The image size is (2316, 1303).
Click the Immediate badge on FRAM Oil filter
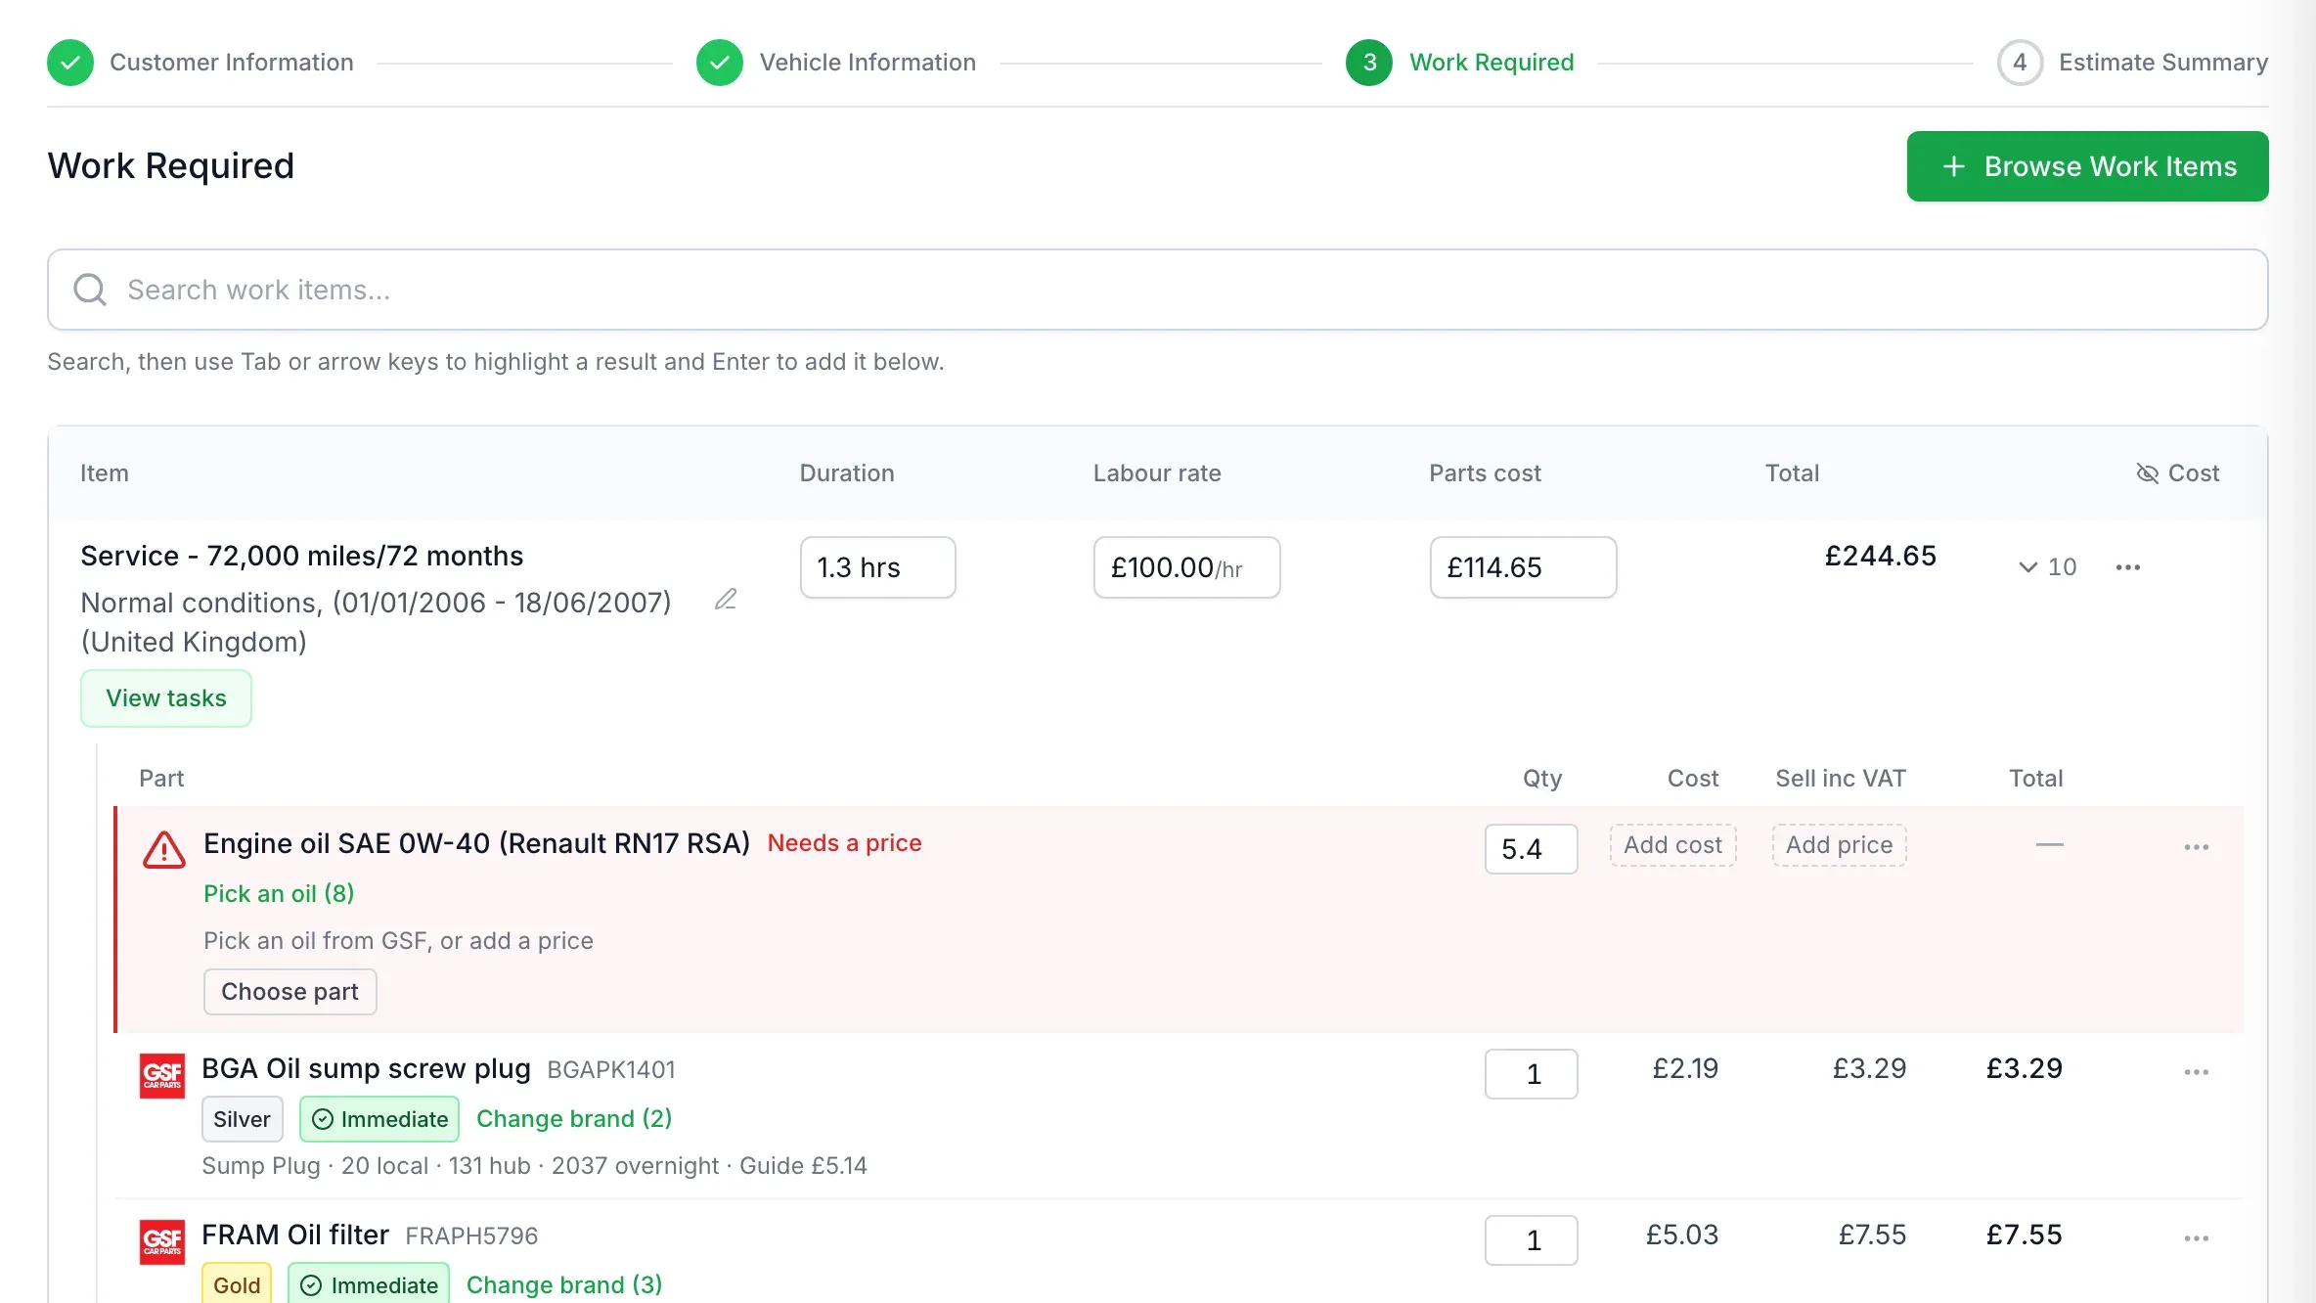[369, 1284]
